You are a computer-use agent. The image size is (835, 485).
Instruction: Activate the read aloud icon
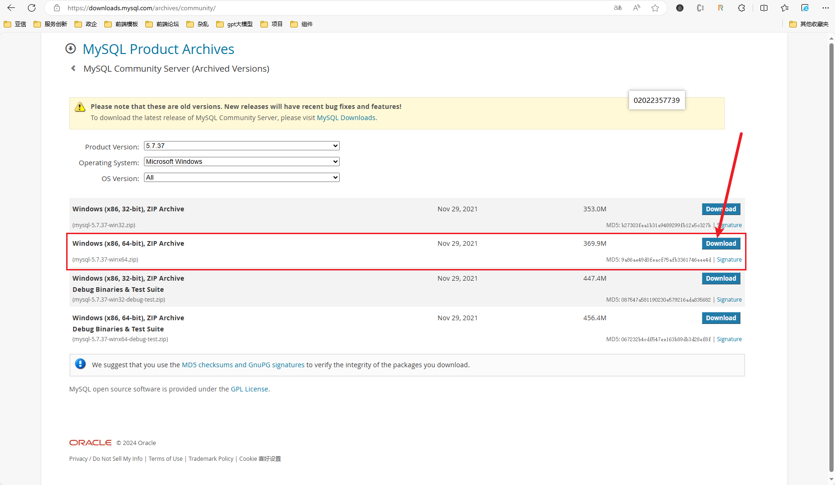pos(637,8)
